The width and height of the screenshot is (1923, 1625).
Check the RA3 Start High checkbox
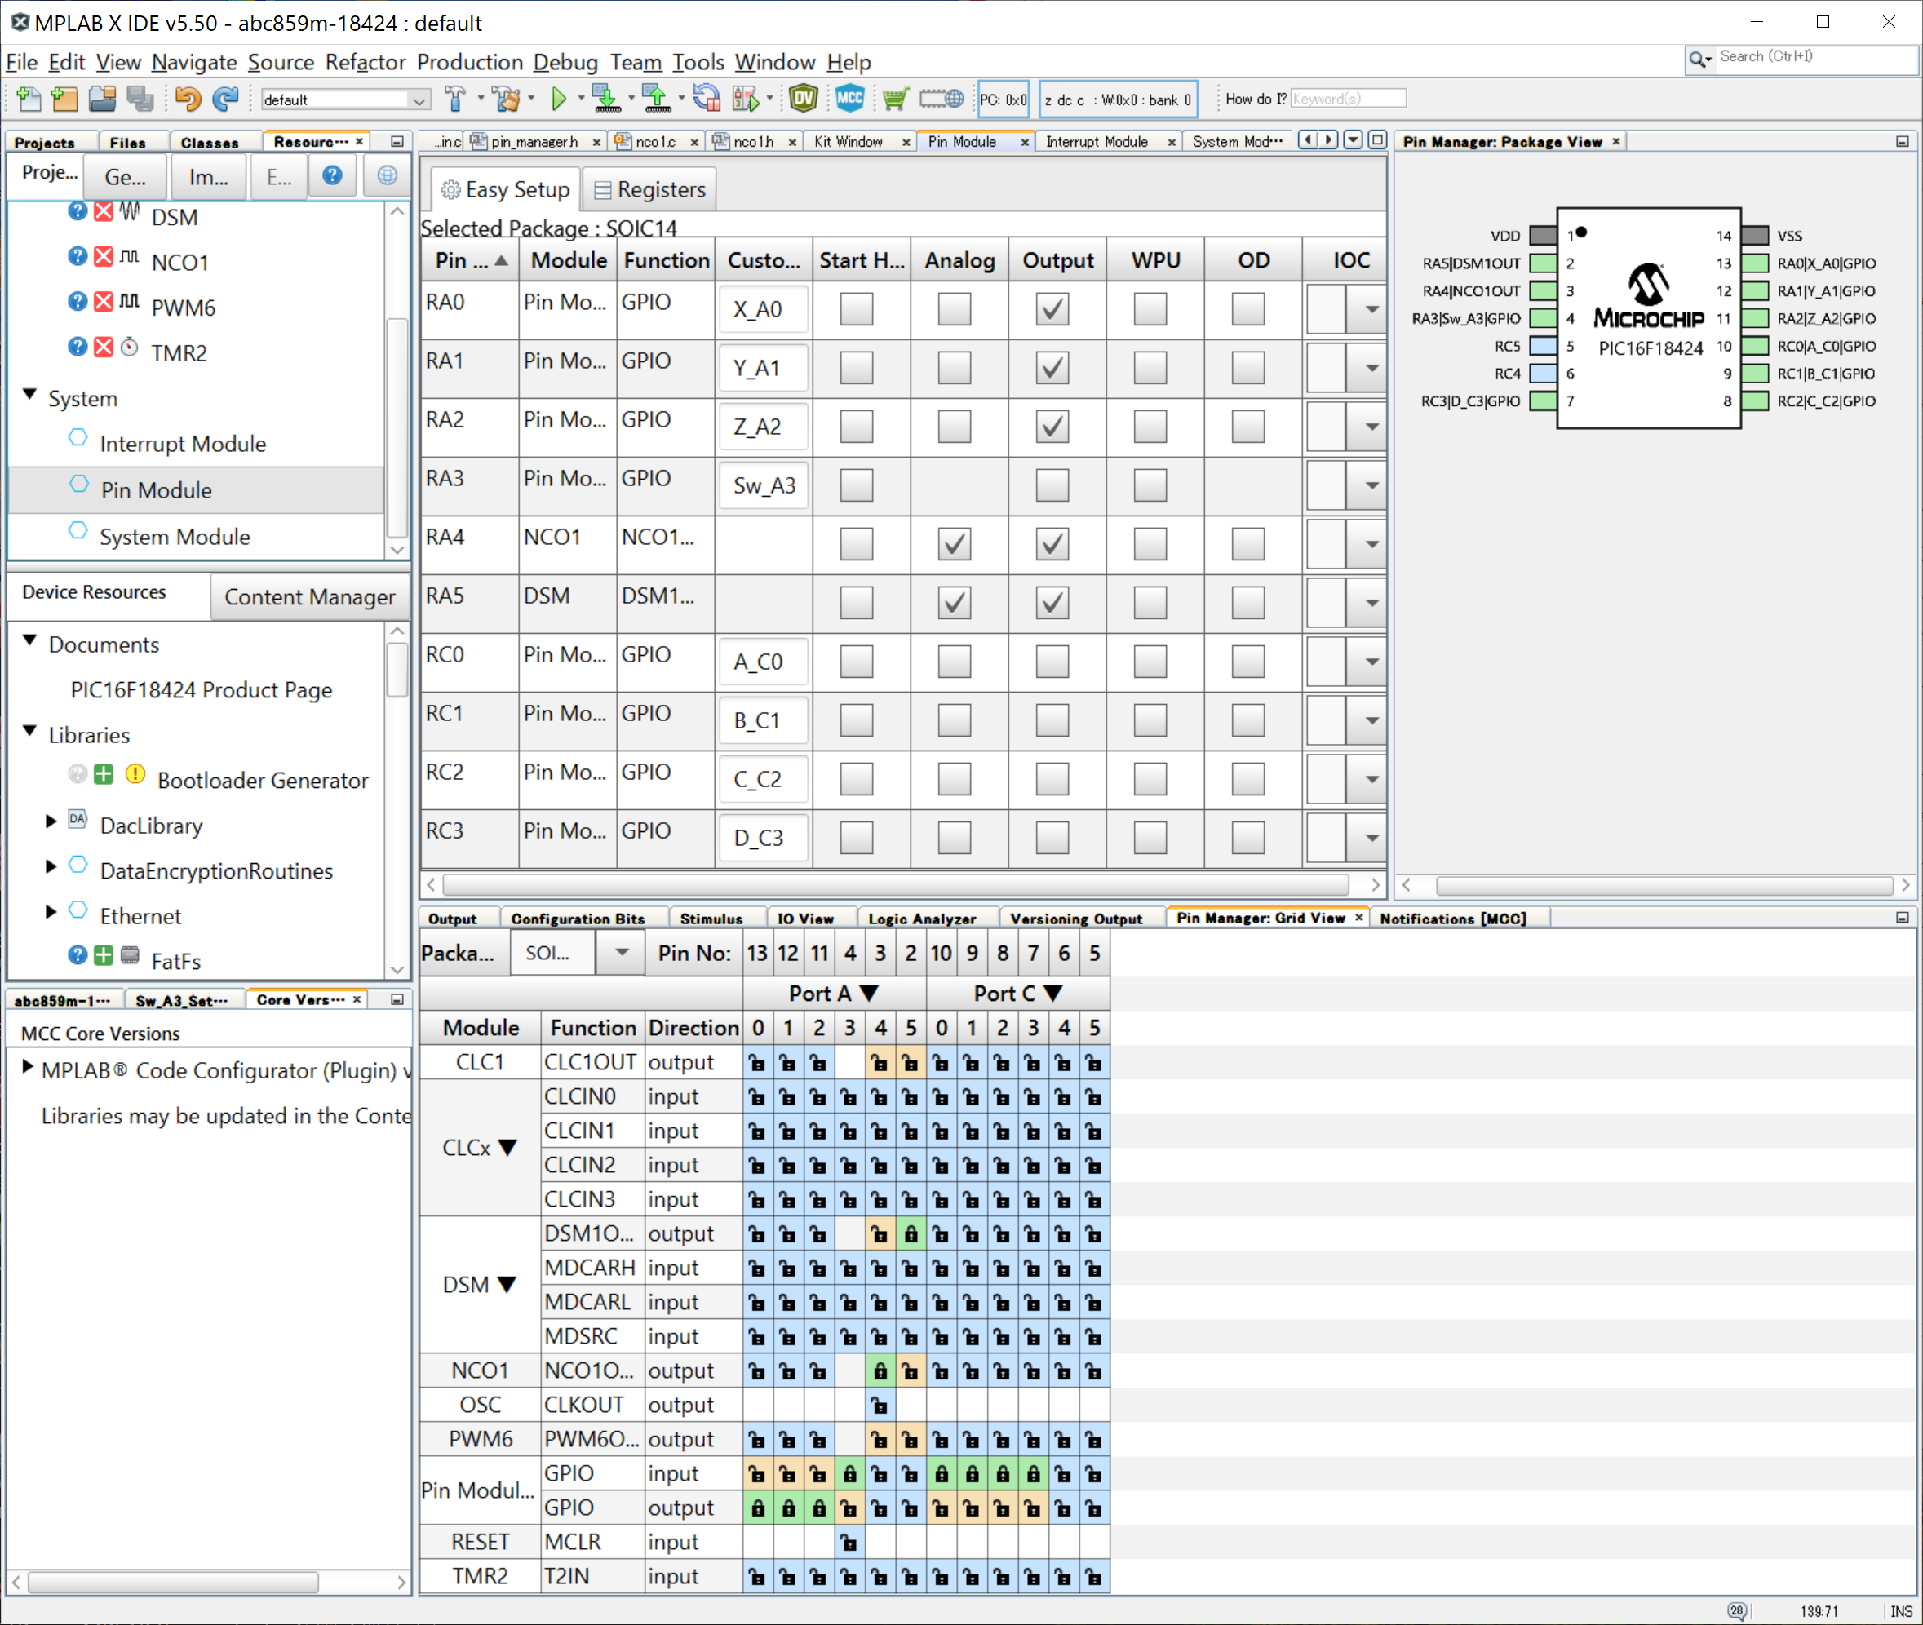[857, 485]
